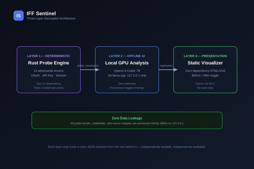This screenshot has width=254, height=169.
Task: Click the footer sentence about strict JSON contract
Action: pyautogui.click(x=127, y=147)
